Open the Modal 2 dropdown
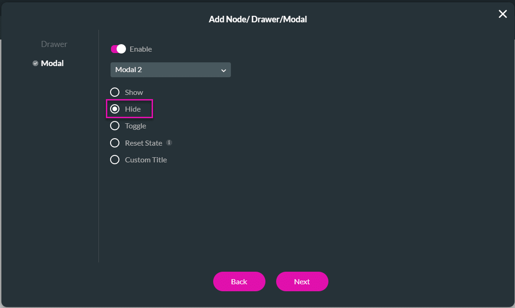 [x=170, y=70]
